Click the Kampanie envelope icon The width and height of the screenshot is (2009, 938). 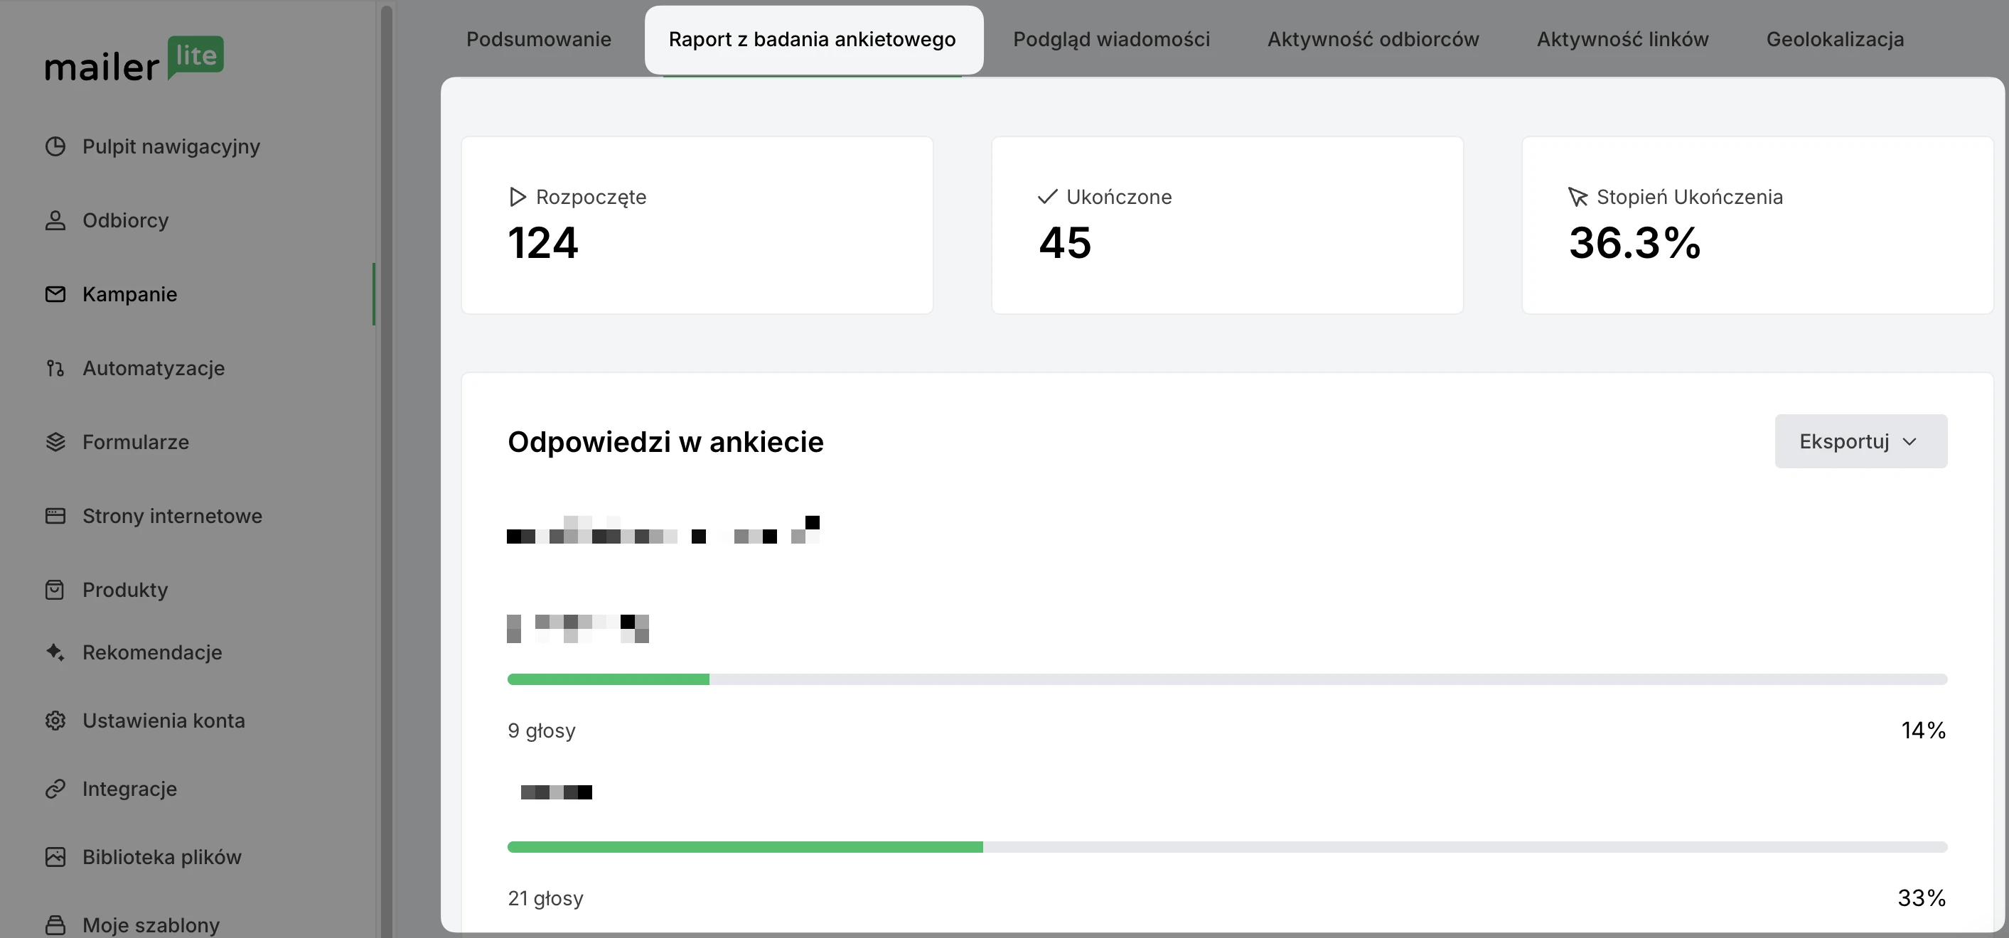(55, 294)
